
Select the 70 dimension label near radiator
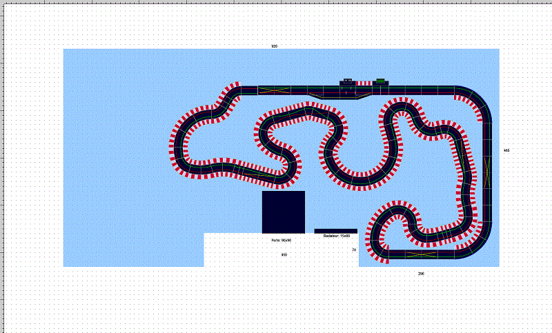coord(354,250)
